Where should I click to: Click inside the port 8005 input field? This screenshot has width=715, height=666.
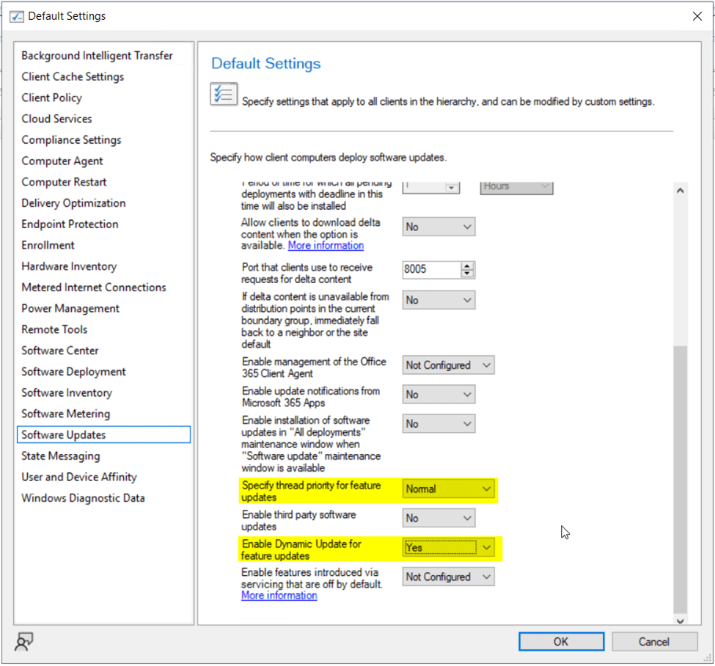tap(430, 270)
